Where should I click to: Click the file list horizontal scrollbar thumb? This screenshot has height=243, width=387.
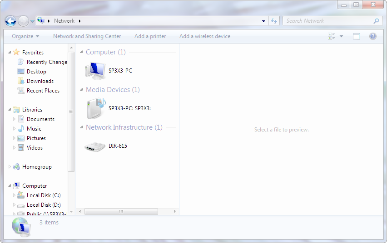point(121,211)
